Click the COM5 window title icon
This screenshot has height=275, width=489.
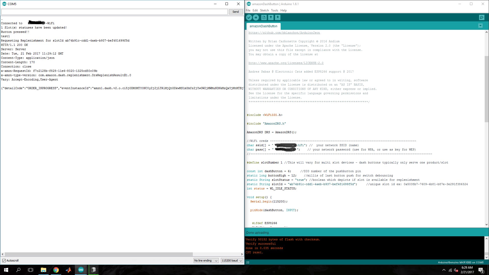pos(4,4)
